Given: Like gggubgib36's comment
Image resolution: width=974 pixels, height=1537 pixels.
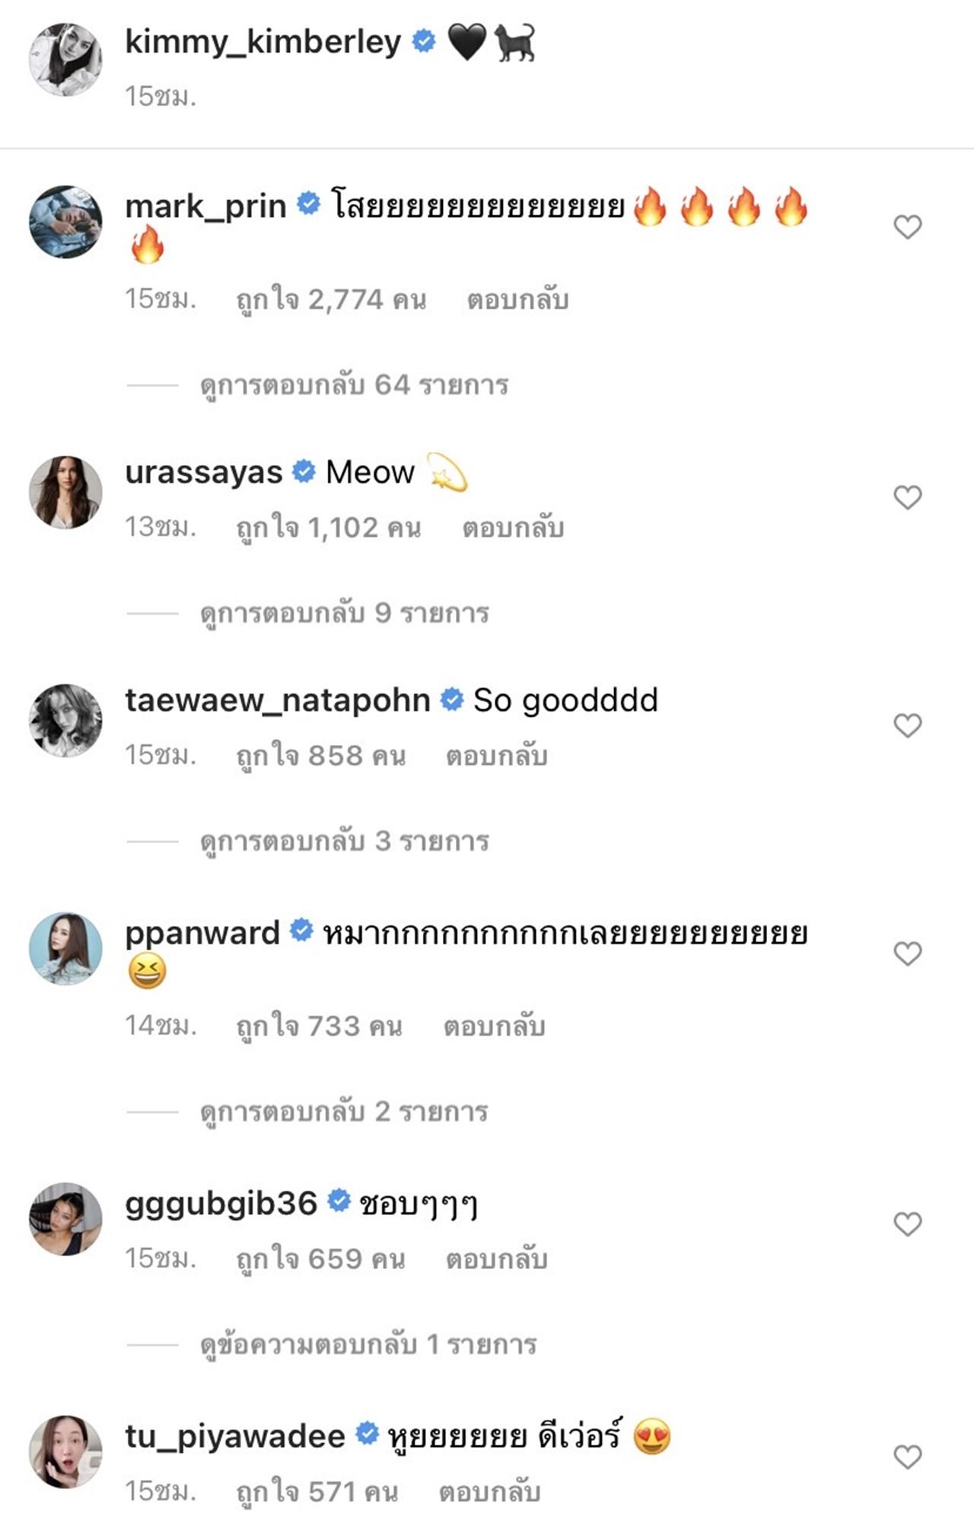Looking at the screenshot, I should [907, 1224].
